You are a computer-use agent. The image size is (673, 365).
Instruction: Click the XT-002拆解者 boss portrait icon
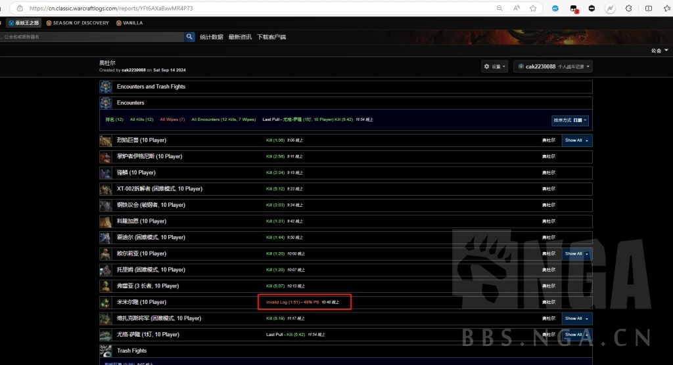click(106, 188)
